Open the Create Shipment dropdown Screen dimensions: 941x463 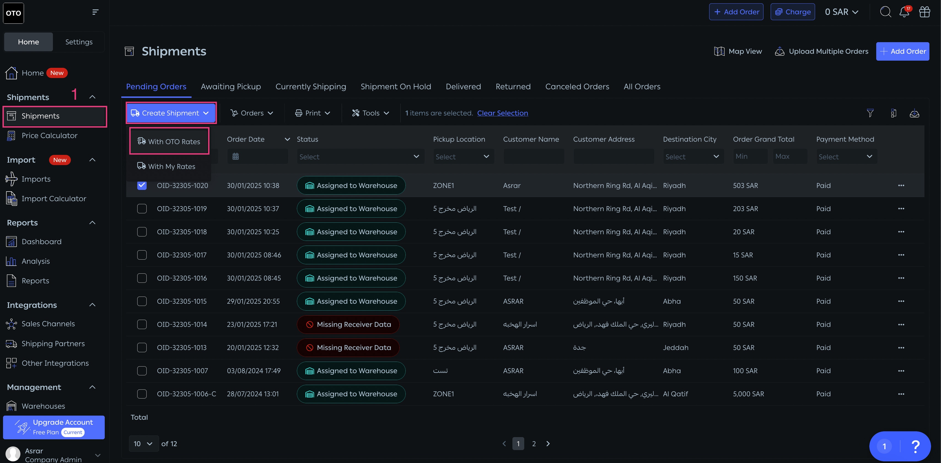coord(171,113)
